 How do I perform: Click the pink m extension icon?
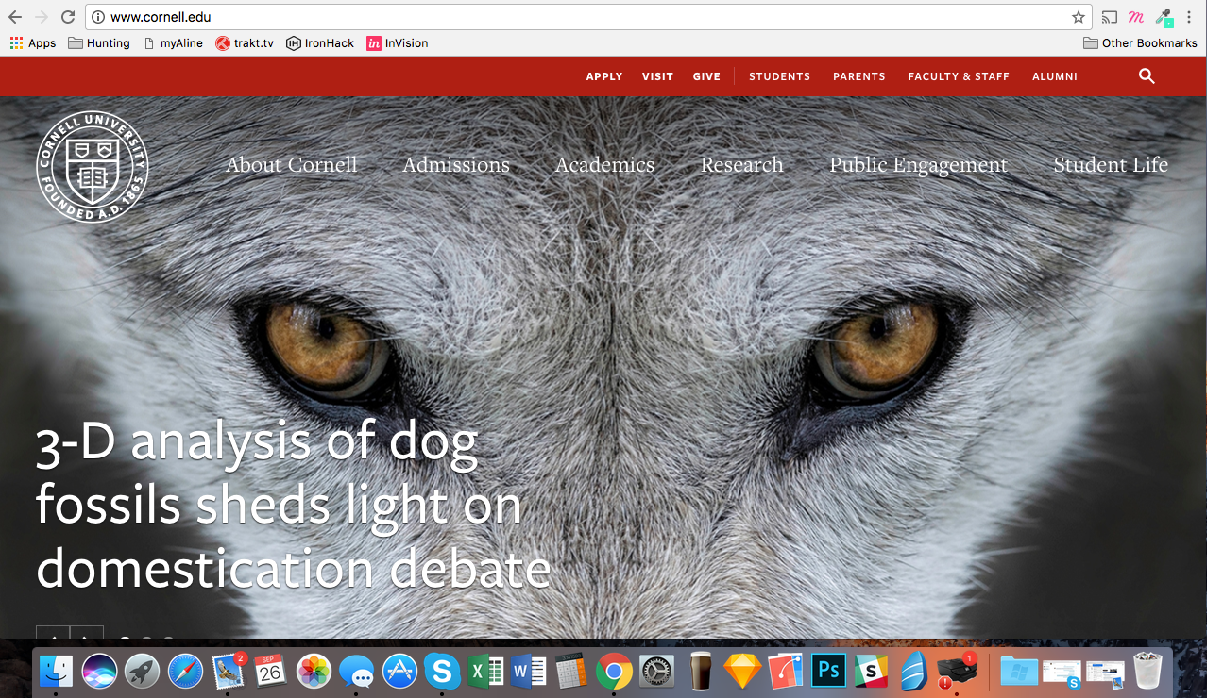point(1136,17)
